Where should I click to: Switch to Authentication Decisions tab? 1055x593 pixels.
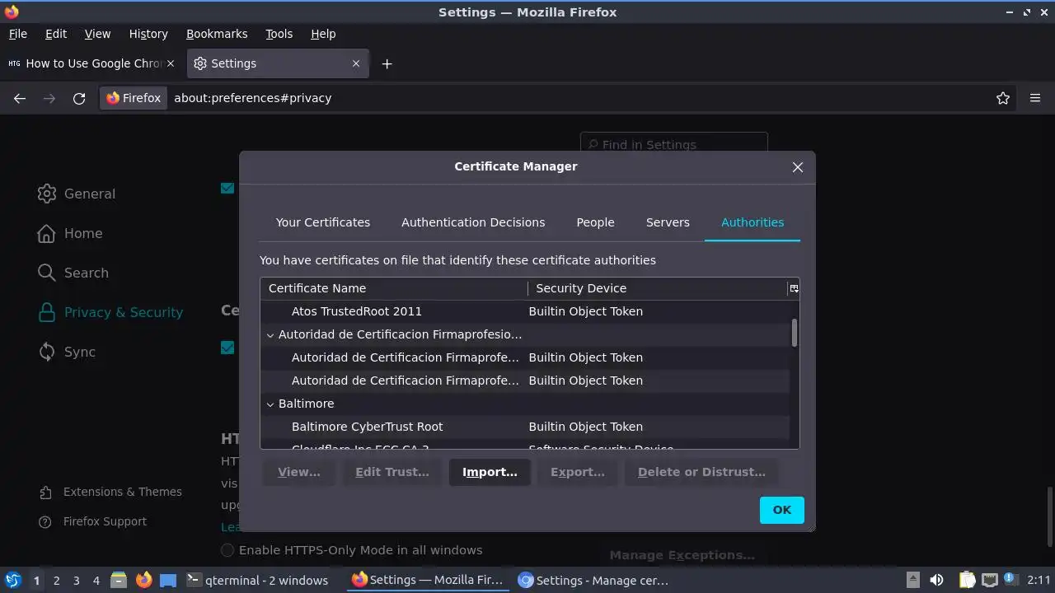[473, 222]
